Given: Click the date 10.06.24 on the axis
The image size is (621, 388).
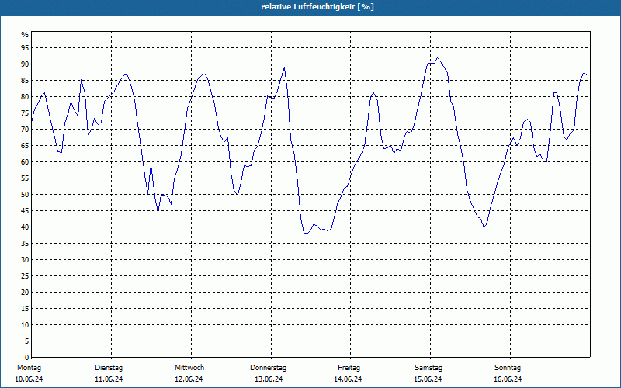Looking at the screenshot, I should pyautogui.click(x=29, y=379).
